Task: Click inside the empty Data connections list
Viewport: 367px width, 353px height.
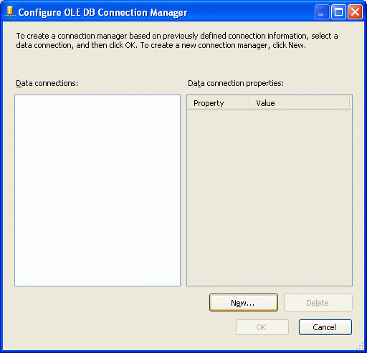Action: pos(97,190)
